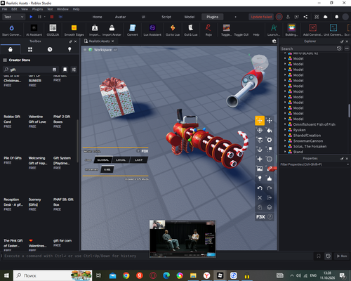Open the Rojo plugin
Viewport: 351px width, 281px height.
[x=208, y=30]
